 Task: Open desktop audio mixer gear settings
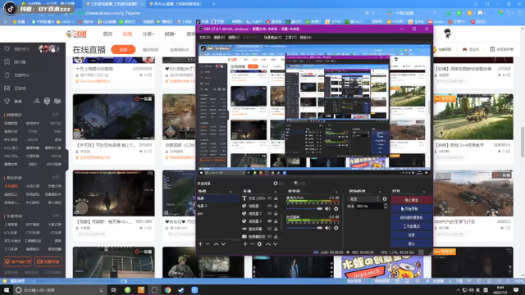click(x=336, y=228)
